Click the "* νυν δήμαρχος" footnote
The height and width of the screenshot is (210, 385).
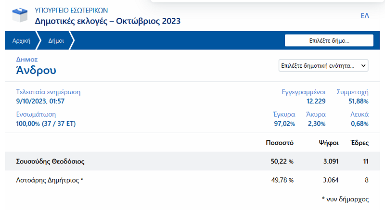(345, 198)
